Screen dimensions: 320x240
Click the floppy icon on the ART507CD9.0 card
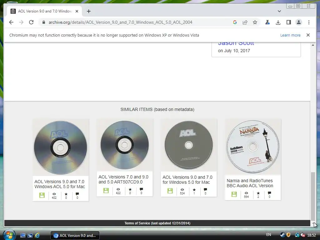(x=106, y=191)
